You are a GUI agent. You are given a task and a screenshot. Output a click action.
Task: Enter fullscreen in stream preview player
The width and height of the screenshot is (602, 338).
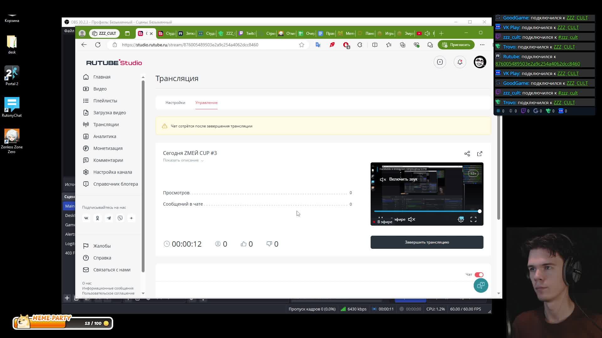[473, 220]
